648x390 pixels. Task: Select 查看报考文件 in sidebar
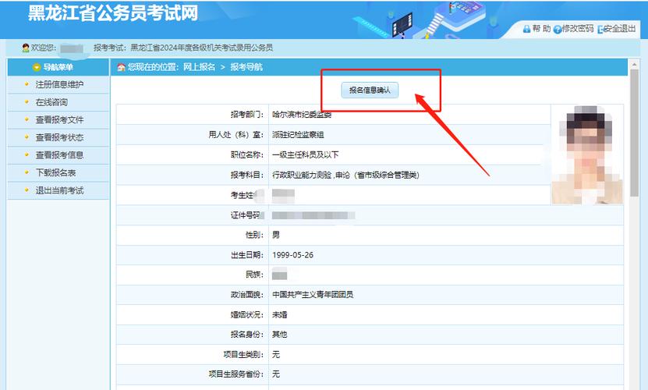click(59, 120)
